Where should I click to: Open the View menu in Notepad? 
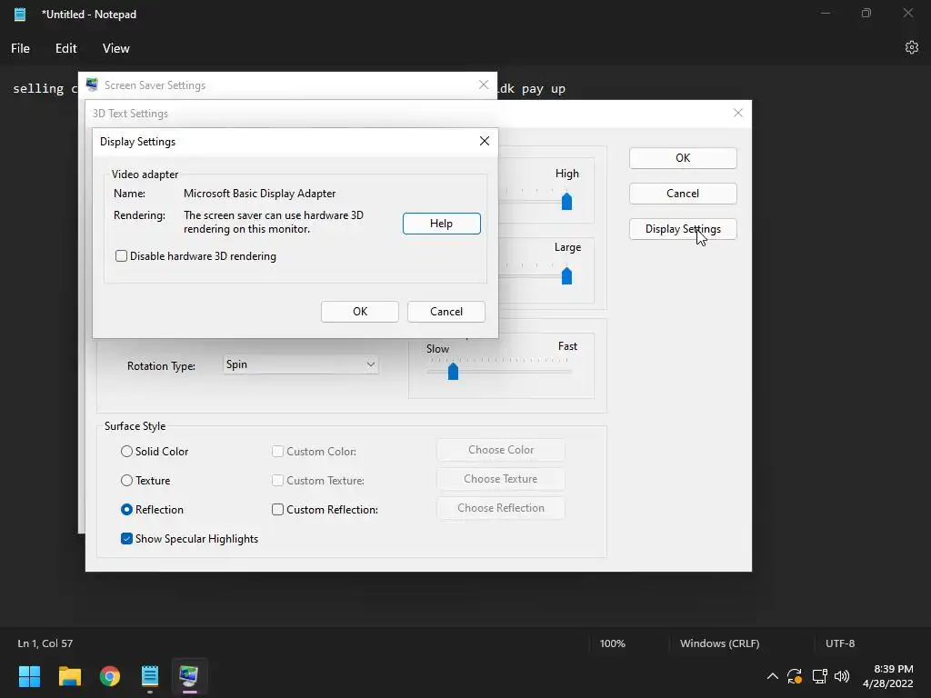pos(115,48)
